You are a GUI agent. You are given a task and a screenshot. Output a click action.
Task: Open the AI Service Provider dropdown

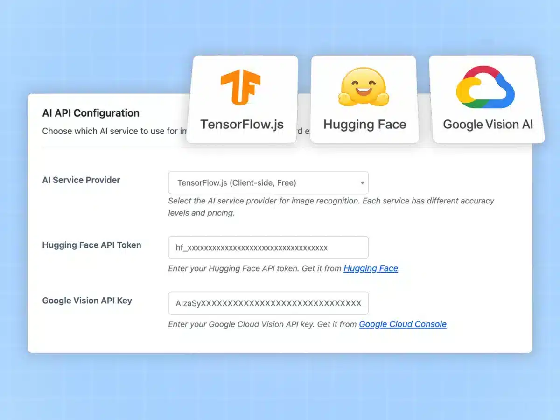coord(268,183)
